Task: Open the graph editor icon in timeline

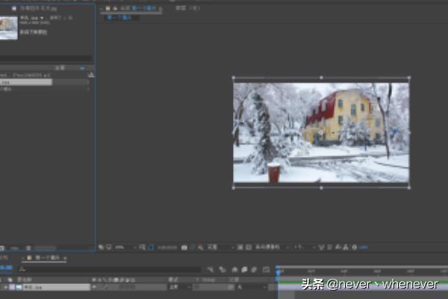Action: pyautogui.click(x=265, y=269)
